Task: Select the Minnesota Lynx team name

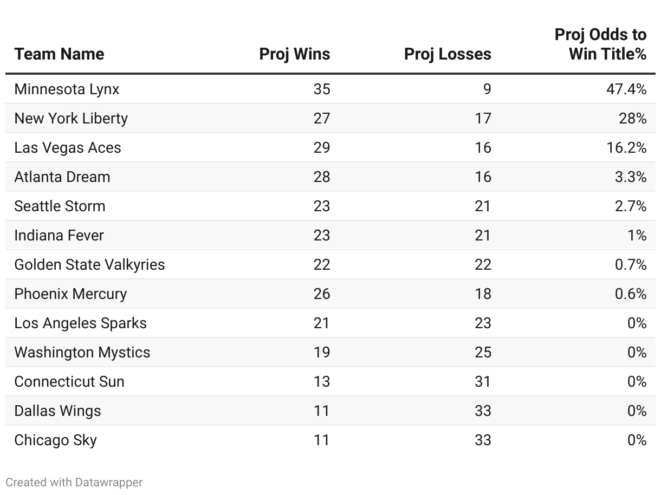Action: click(67, 89)
